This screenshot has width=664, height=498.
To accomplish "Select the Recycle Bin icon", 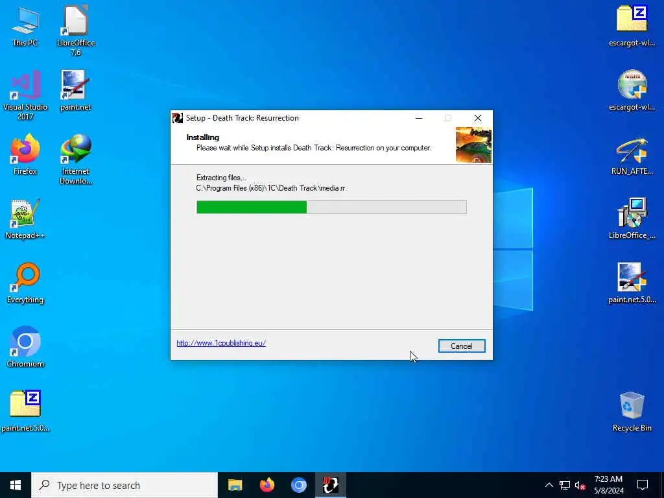I will click(x=632, y=412).
